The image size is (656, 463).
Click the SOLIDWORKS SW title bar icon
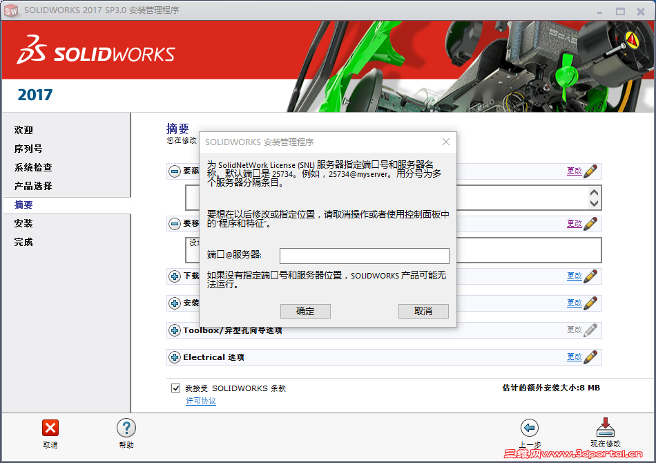pyautogui.click(x=11, y=10)
